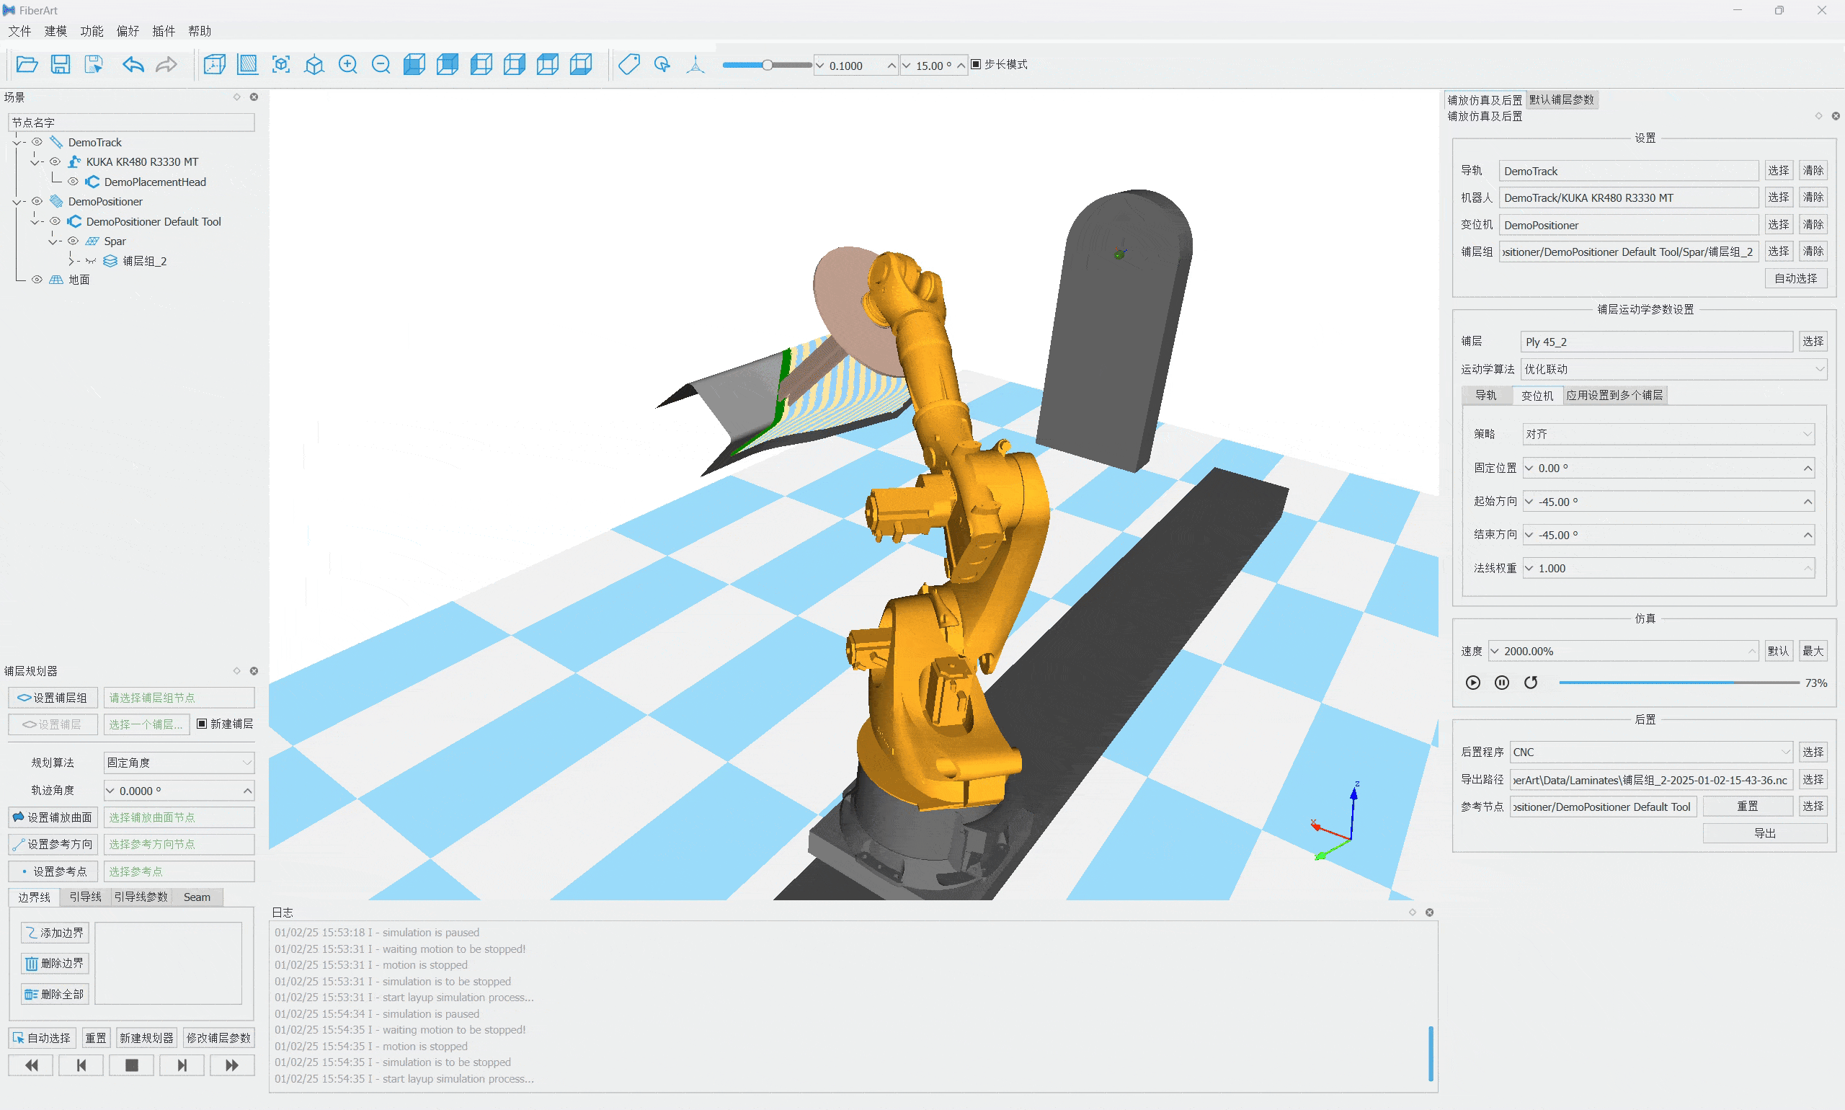
Task: Open the 规划算法 固定角度 dropdown
Action: click(x=179, y=762)
